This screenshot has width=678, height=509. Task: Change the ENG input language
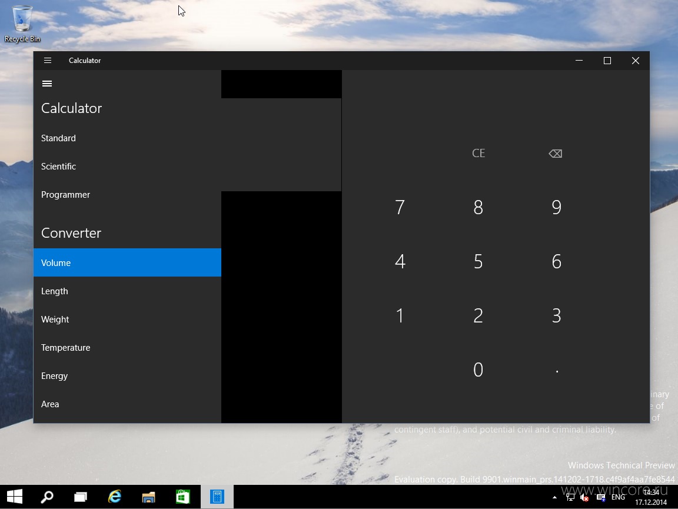(618, 497)
